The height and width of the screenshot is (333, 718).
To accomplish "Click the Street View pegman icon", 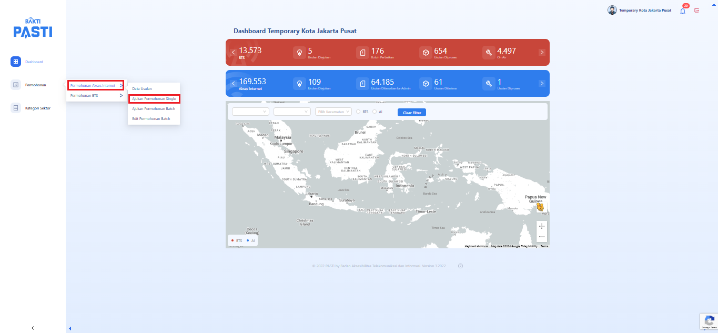I will click(x=541, y=207).
